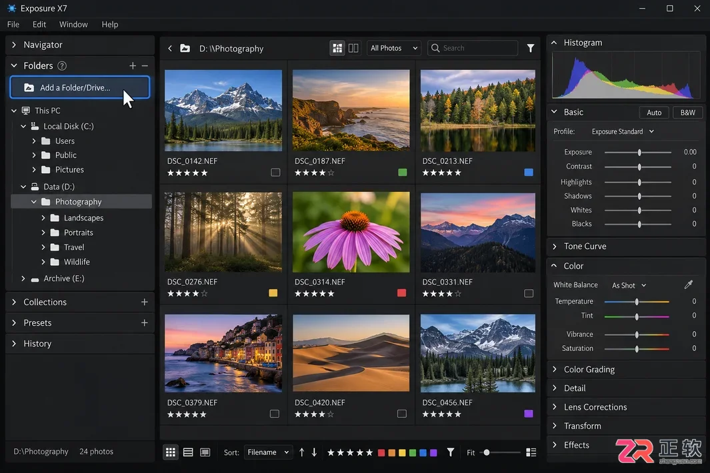
Task: Click the B&W button
Action: [x=687, y=112]
